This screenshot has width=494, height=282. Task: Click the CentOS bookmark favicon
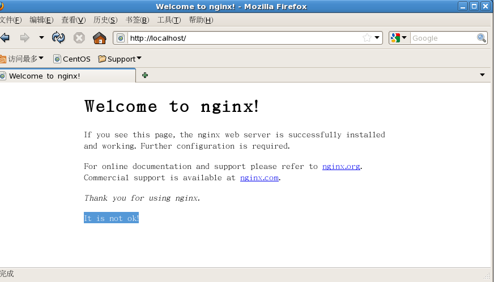click(57, 59)
